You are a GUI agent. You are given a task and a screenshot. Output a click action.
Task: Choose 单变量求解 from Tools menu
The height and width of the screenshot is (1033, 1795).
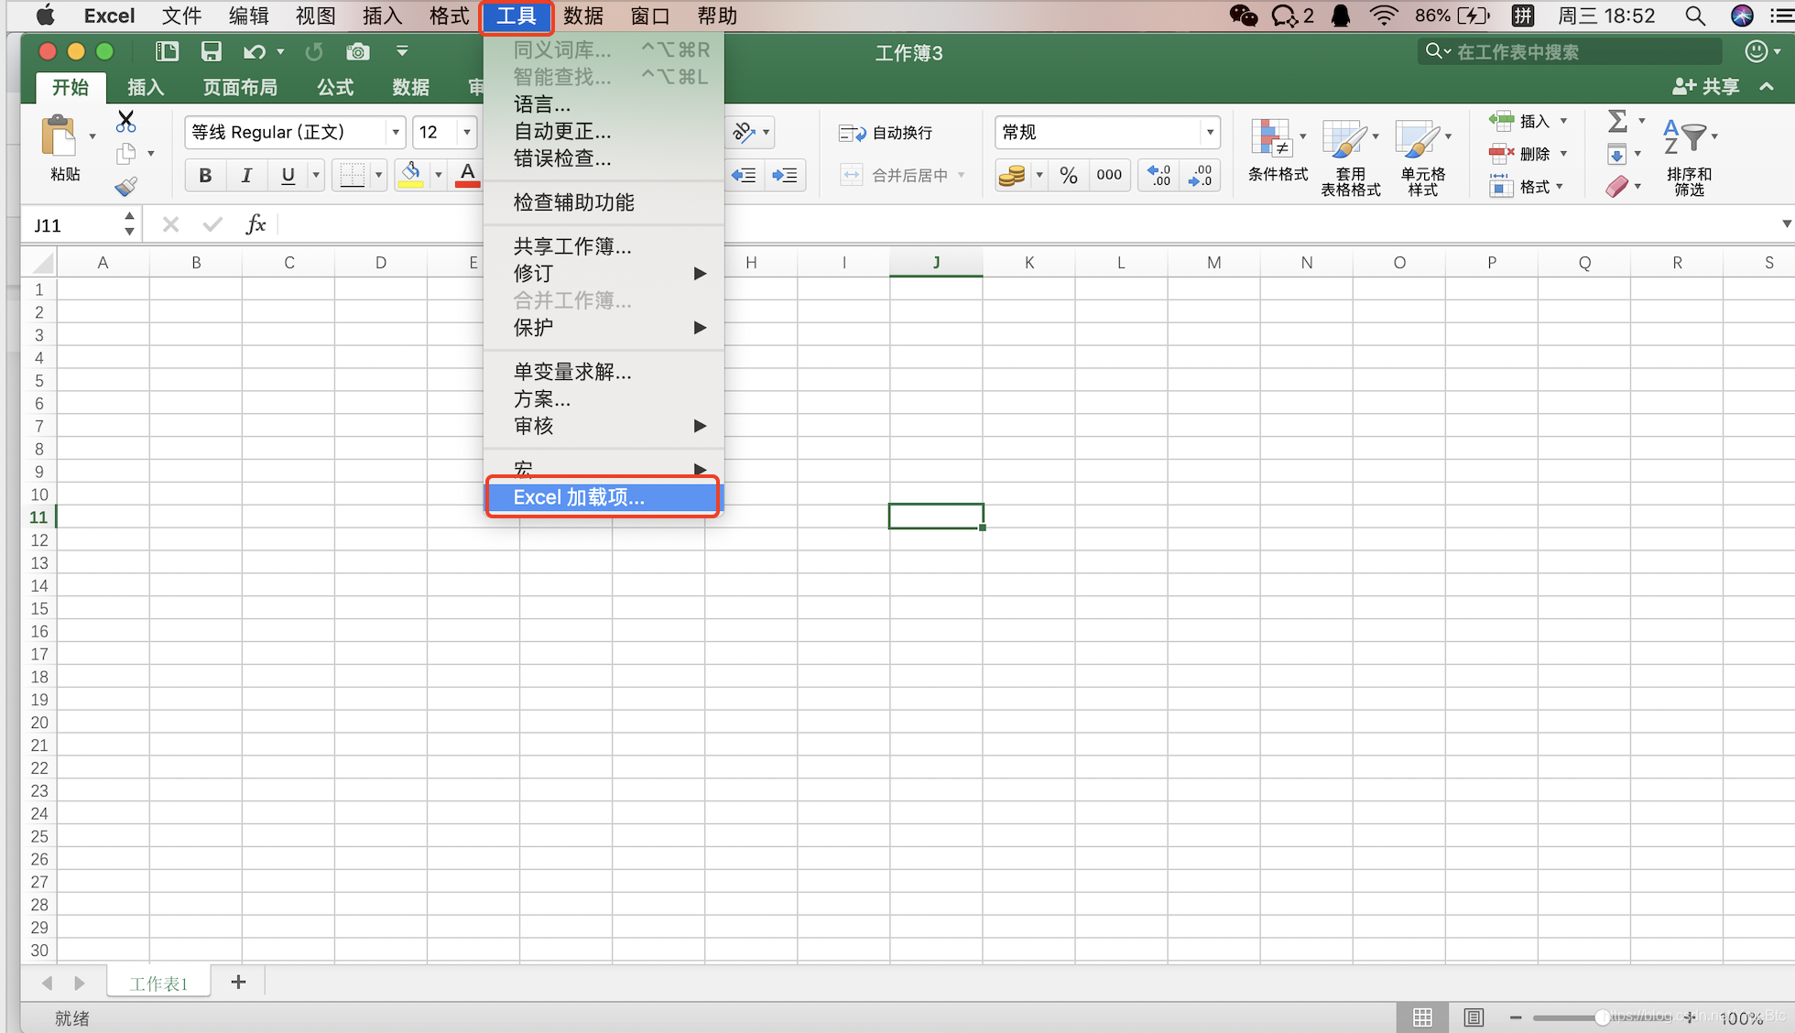coord(604,372)
